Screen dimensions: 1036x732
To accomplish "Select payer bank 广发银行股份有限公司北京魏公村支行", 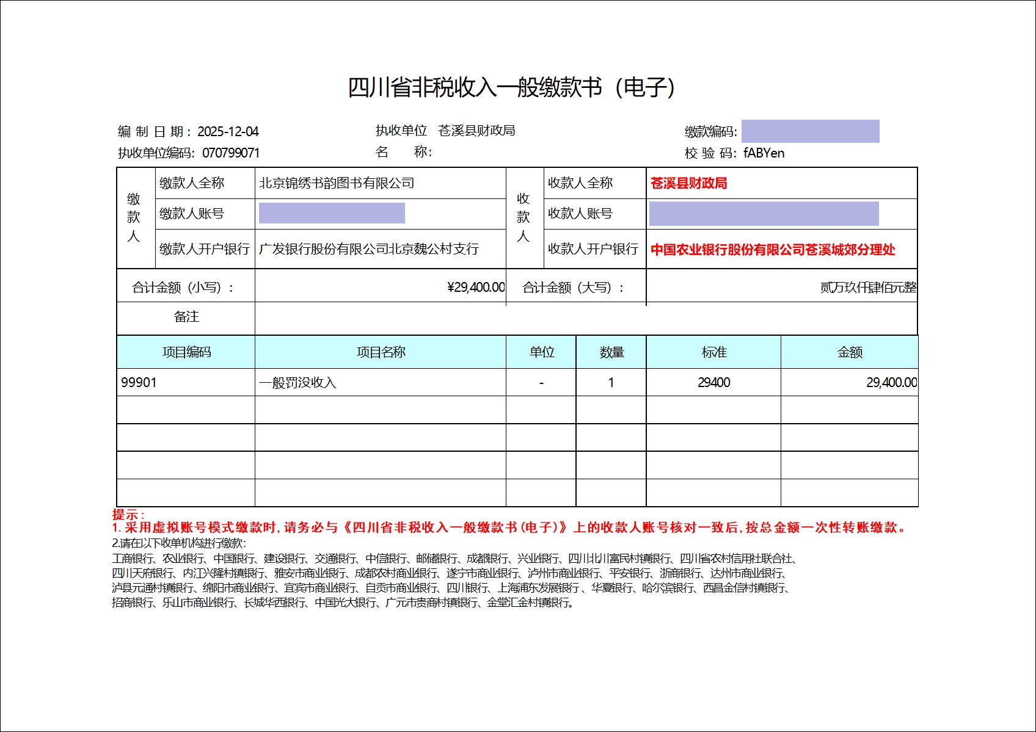I will click(368, 249).
